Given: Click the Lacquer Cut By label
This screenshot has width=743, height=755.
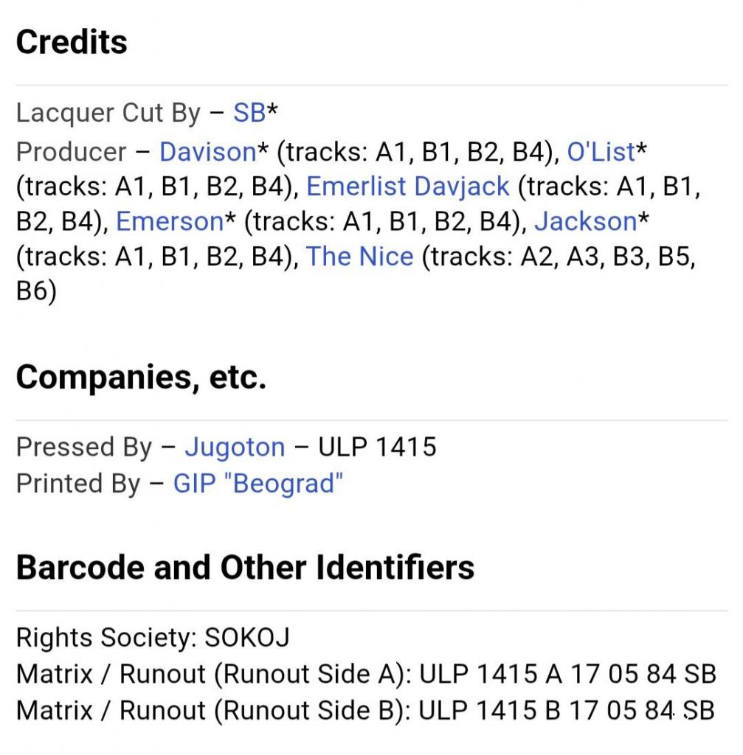Looking at the screenshot, I should coord(108,113).
